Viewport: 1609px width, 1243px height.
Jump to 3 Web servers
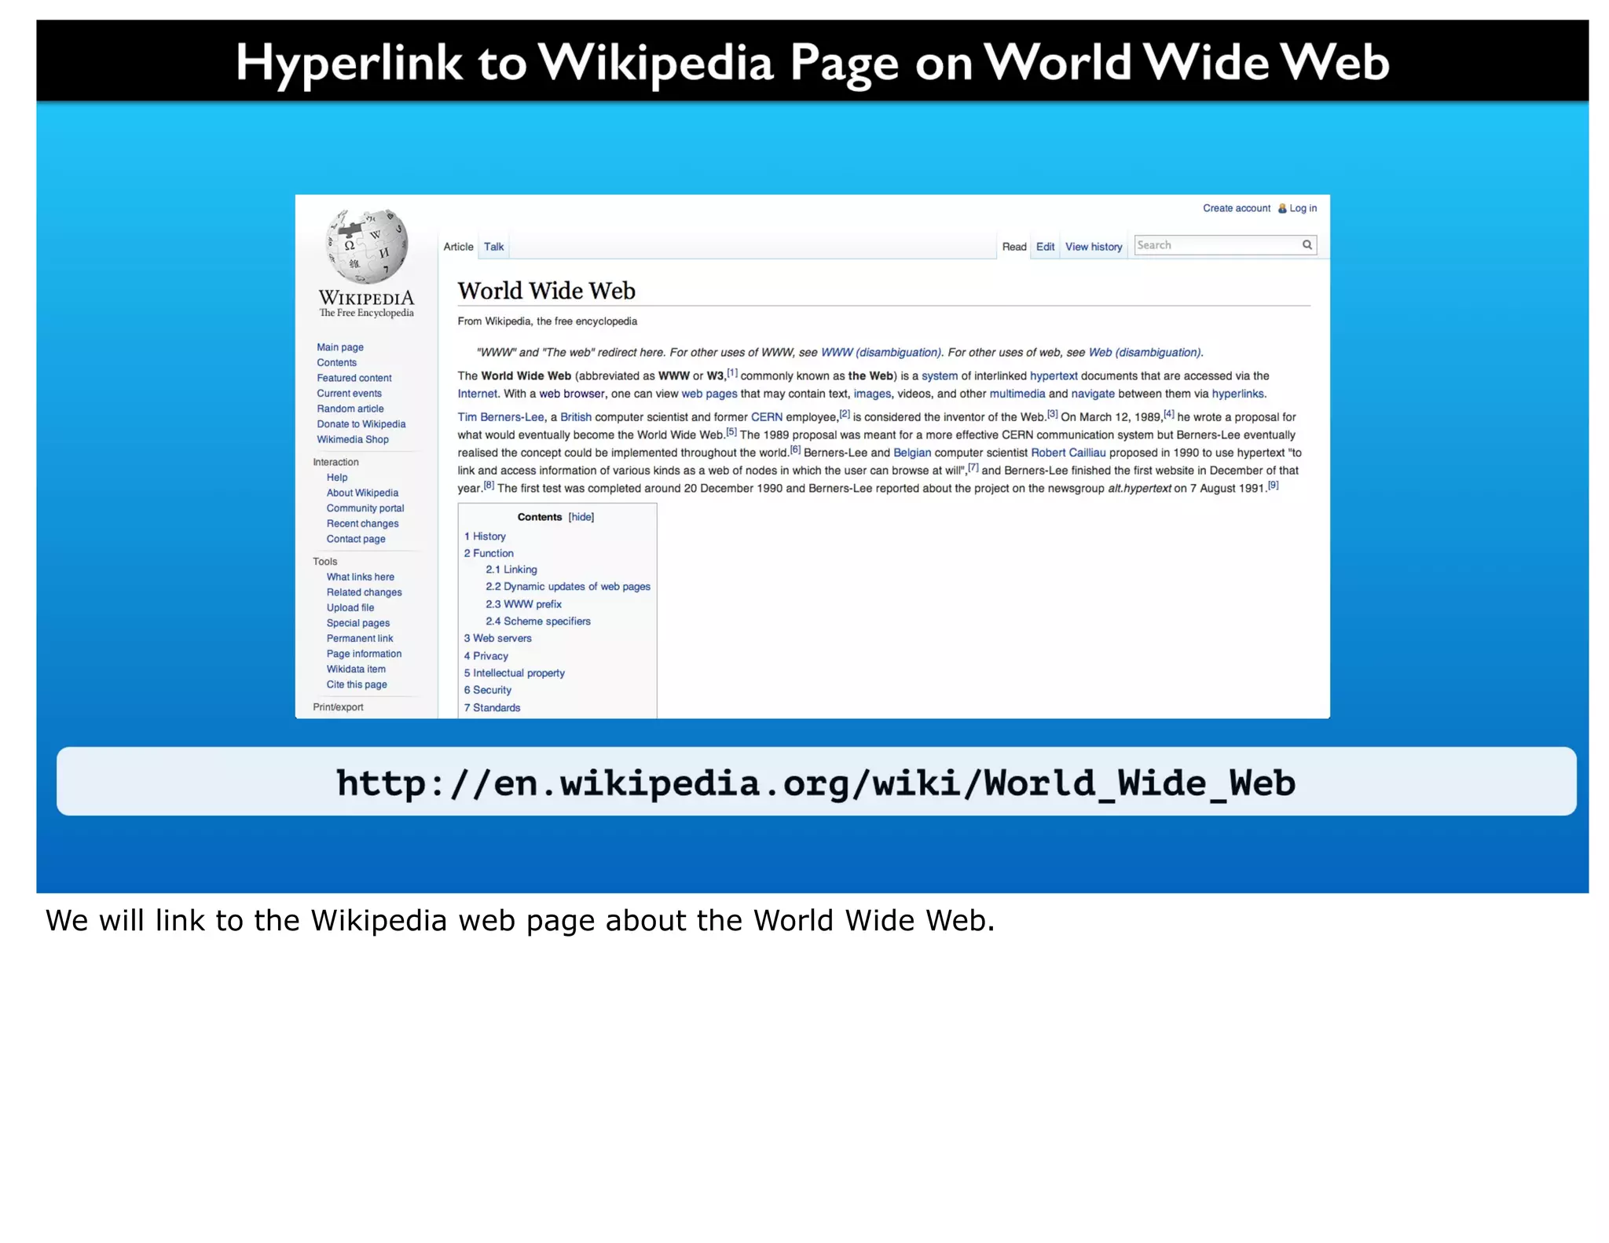pyautogui.click(x=497, y=639)
